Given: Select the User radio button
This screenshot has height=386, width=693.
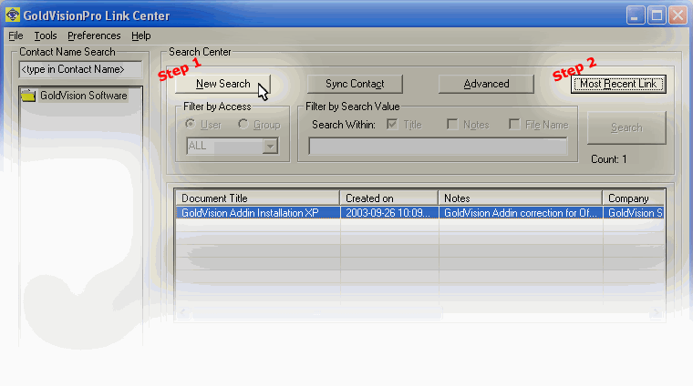Looking at the screenshot, I should pyautogui.click(x=191, y=125).
